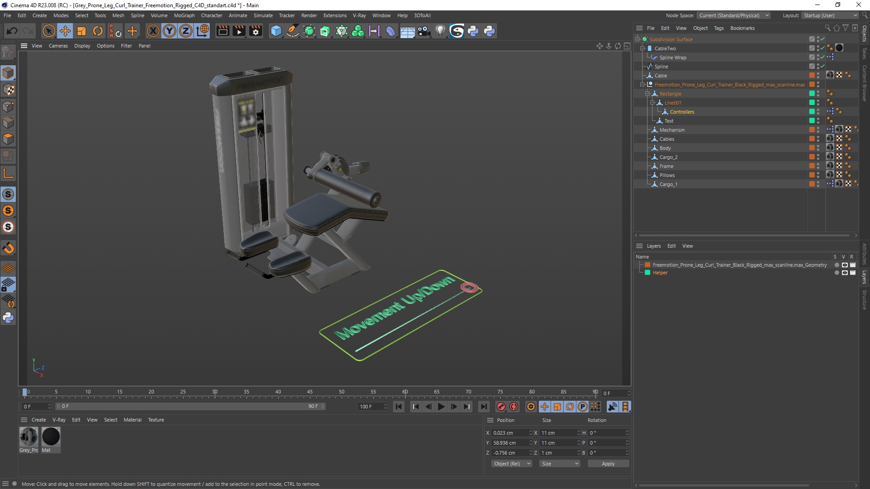Activate the Rotate tool
Viewport: 870px width, 489px height.
98,31
